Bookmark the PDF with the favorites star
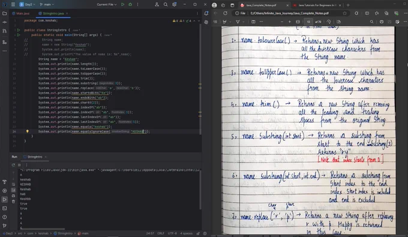Screen dimensions: 408x237 (345, 13)
